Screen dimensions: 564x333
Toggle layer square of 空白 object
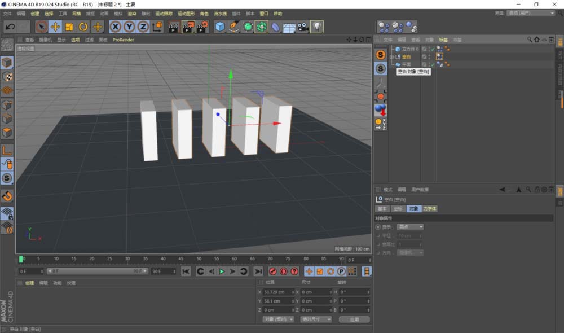[425, 57]
